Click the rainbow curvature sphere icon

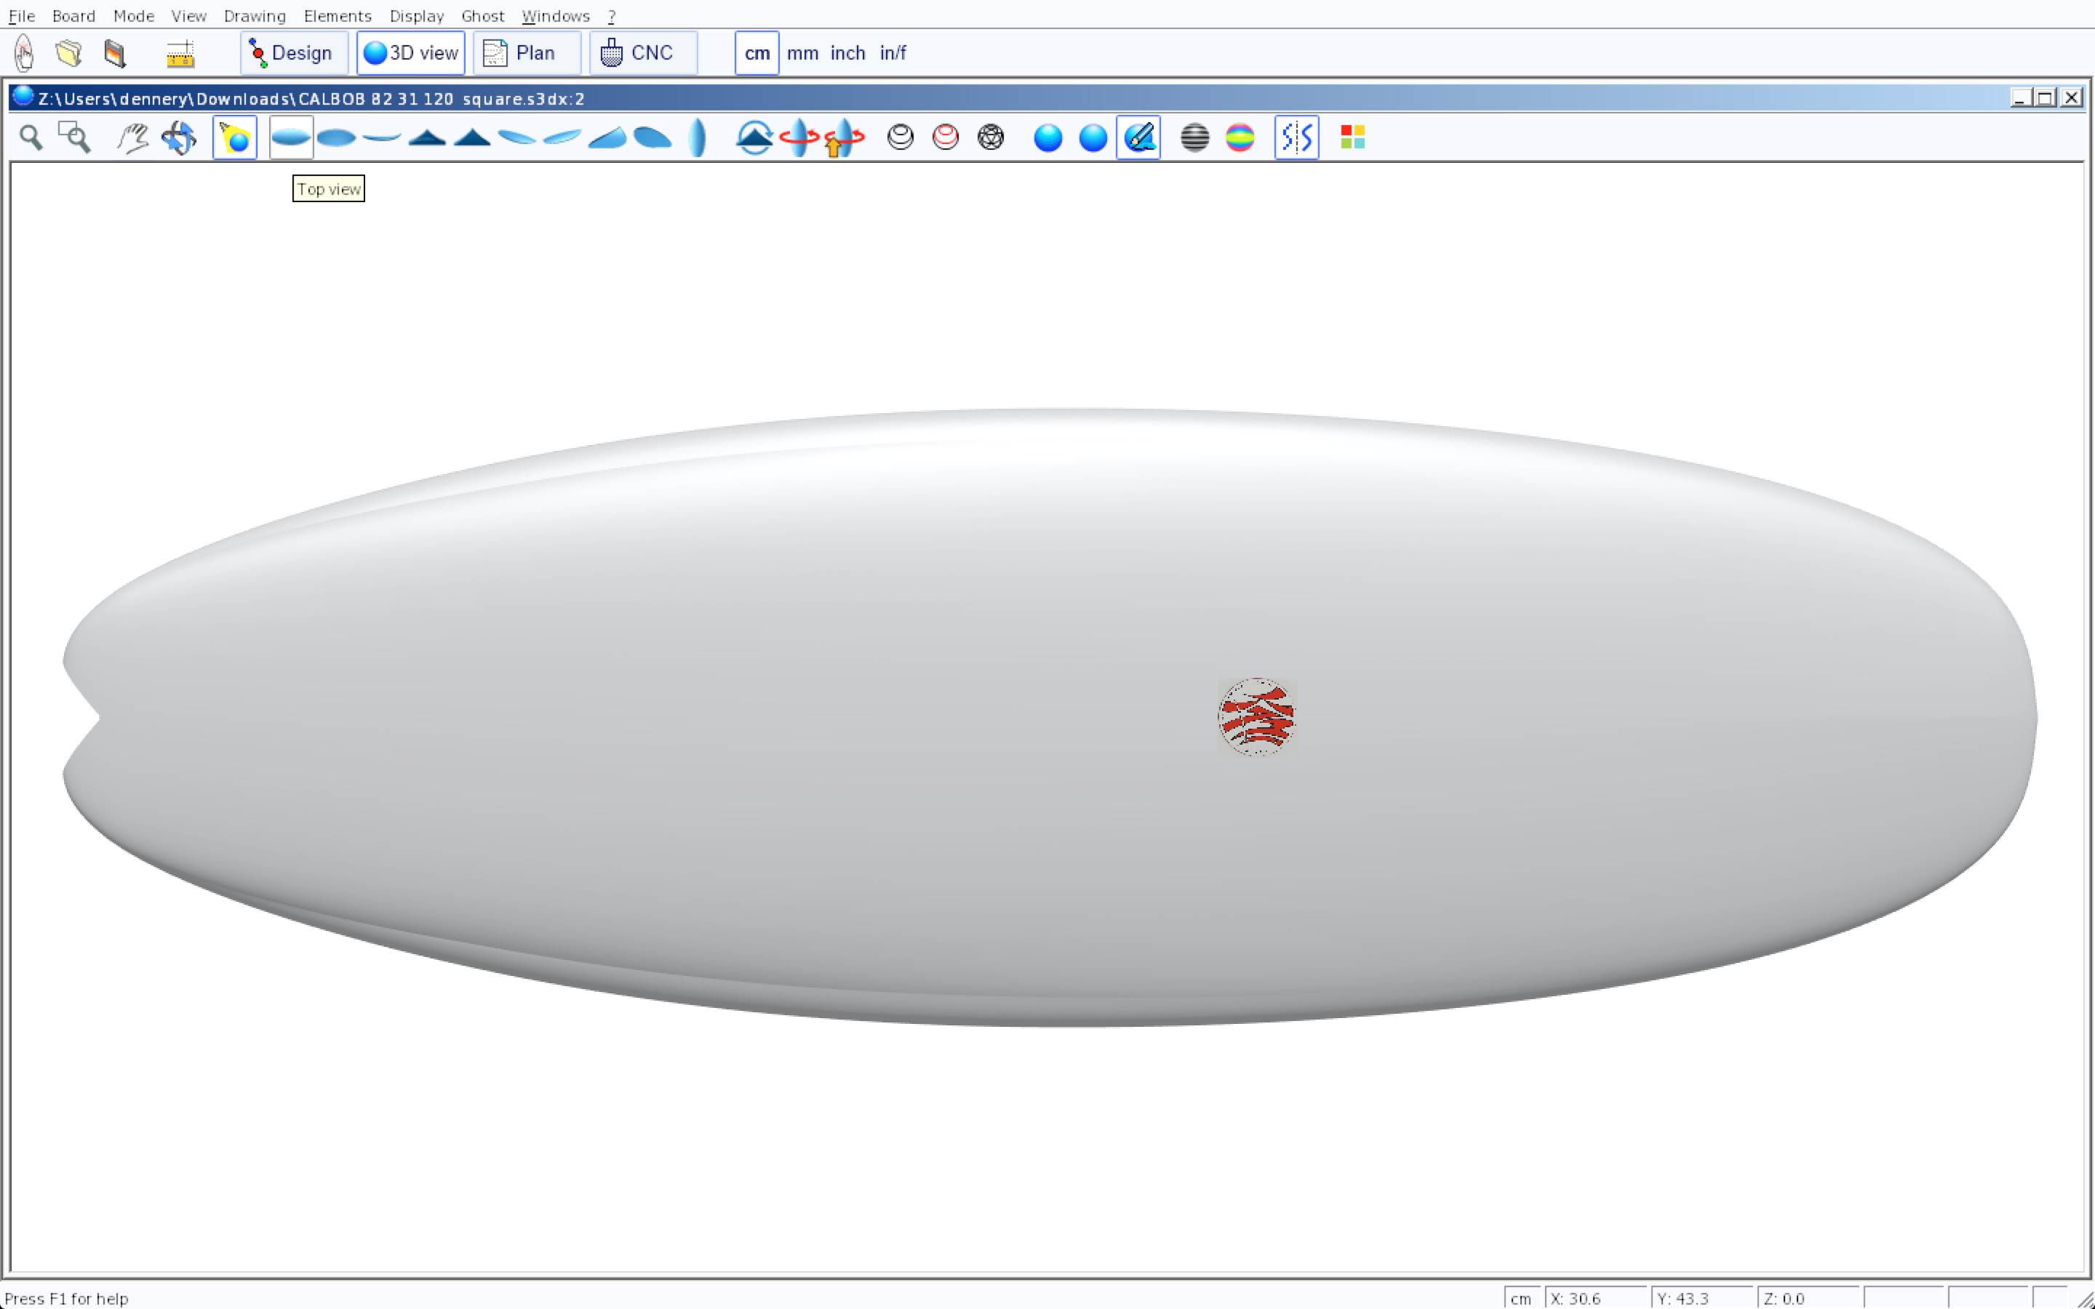(x=1240, y=137)
